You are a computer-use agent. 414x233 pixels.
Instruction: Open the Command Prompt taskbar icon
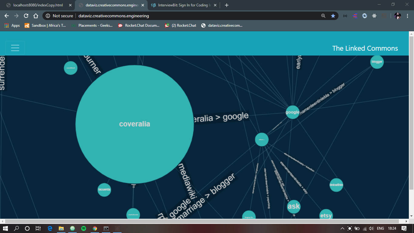tap(106, 228)
